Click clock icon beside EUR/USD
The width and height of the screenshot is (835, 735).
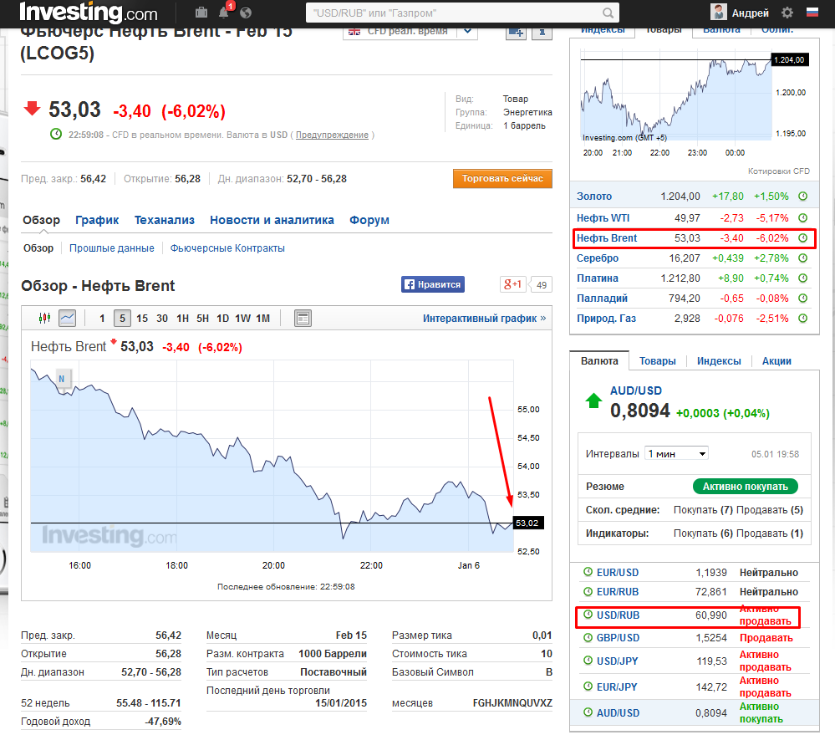pos(588,571)
